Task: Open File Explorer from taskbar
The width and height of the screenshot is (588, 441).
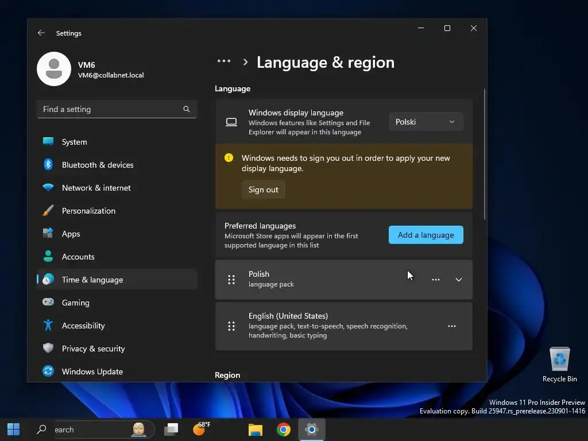Action: click(x=256, y=429)
